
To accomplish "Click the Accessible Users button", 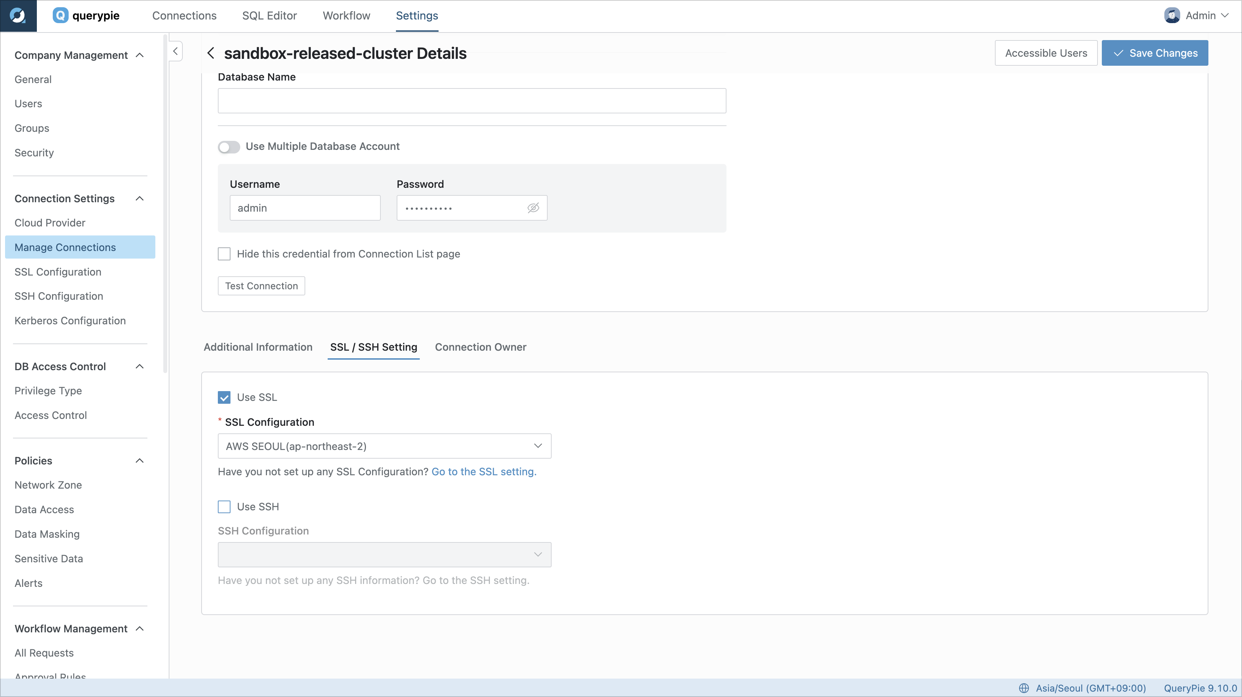I will click(1046, 53).
